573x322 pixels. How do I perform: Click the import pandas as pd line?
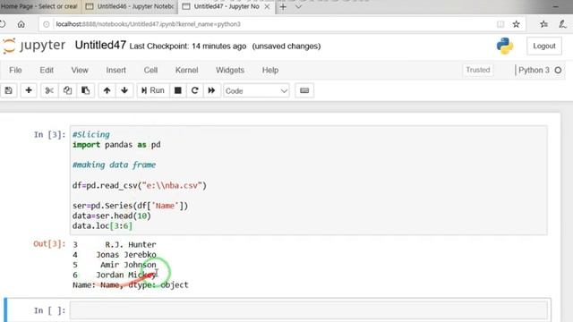116,145
